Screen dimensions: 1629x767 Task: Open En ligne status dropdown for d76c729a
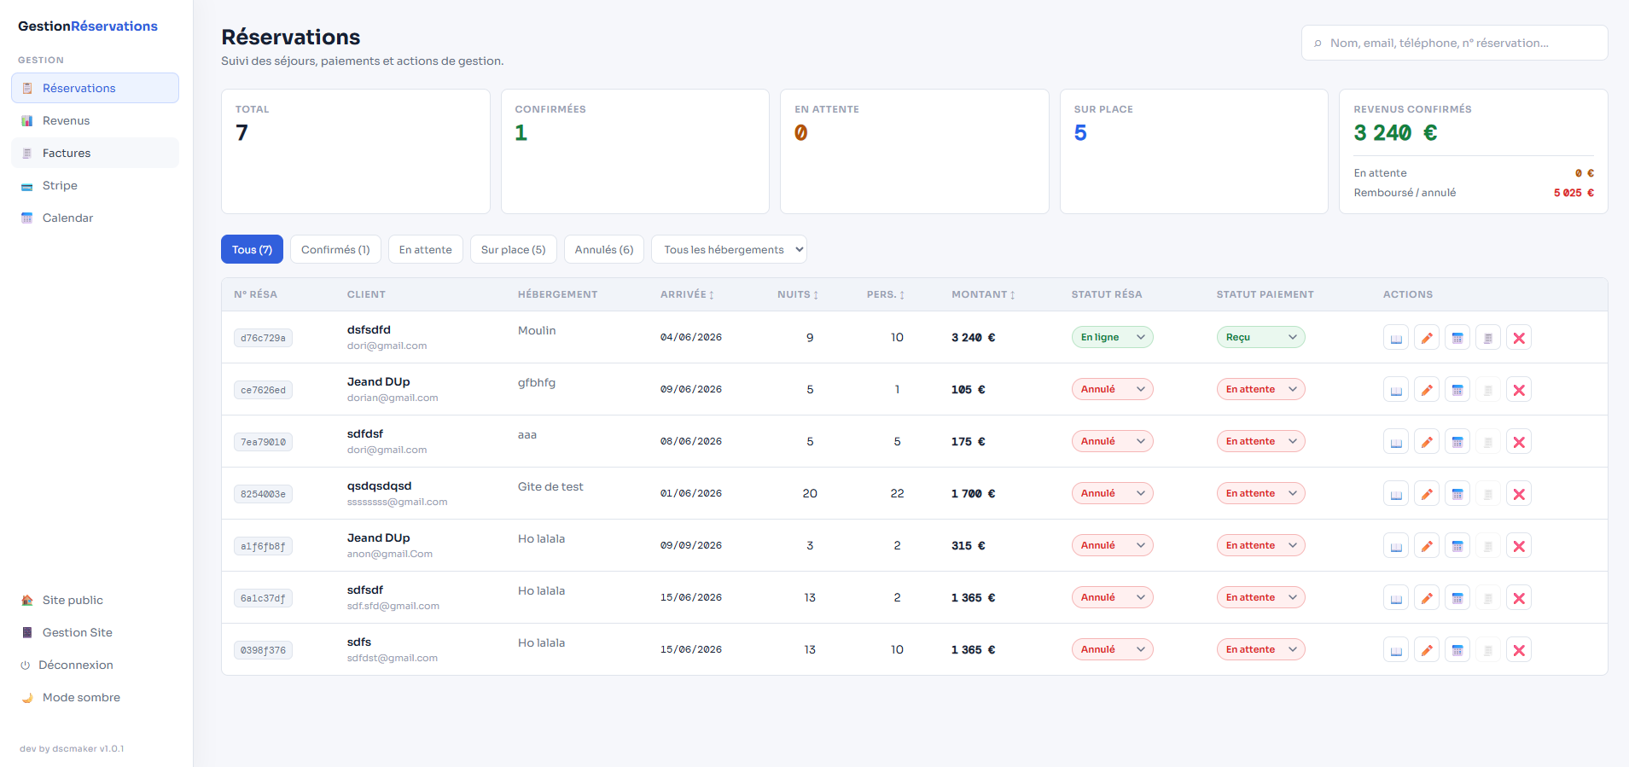(1112, 337)
